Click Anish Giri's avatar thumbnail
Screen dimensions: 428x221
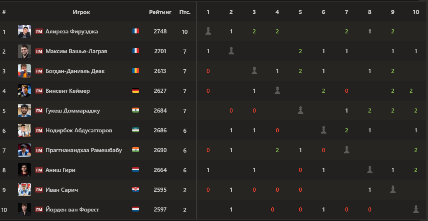click(24, 170)
